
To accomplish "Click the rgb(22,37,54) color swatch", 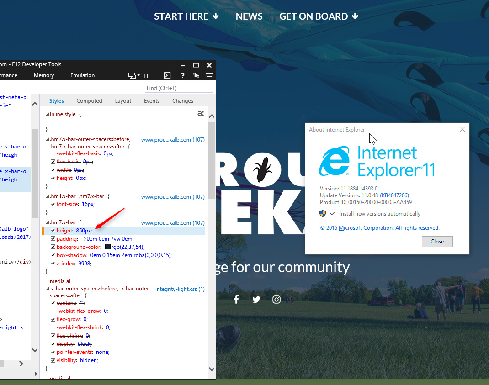I will [107, 247].
